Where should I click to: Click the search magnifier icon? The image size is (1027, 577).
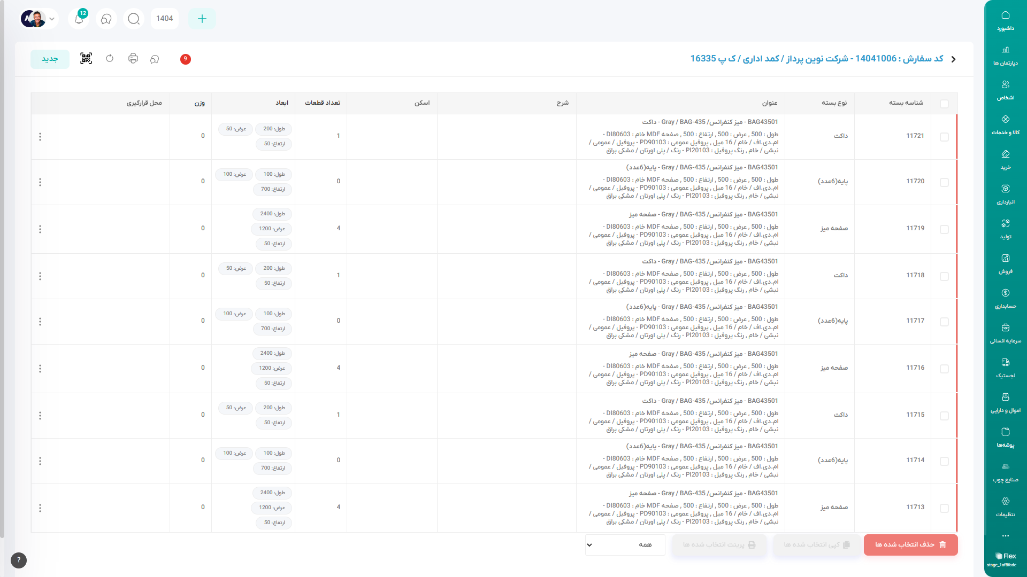(x=134, y=19)
